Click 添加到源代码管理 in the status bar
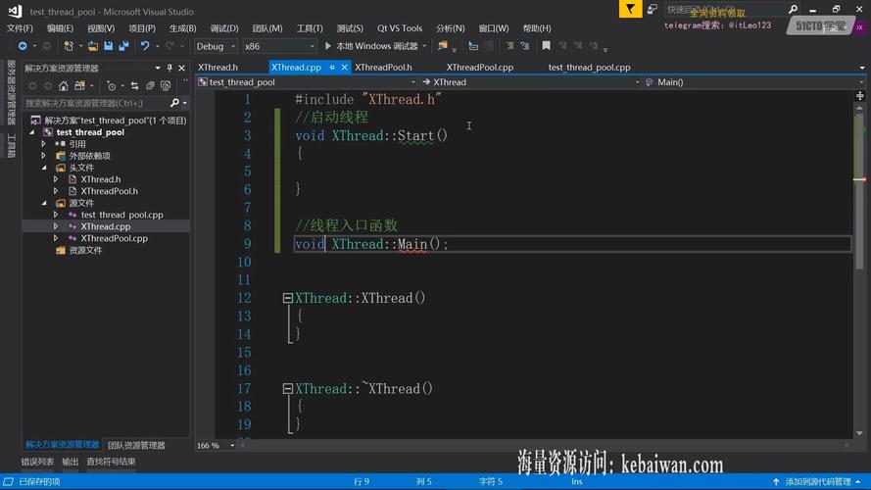Viewport: 871px width, 490px height. (818, 481)
